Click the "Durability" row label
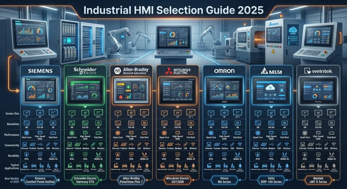 pos(14,156)
